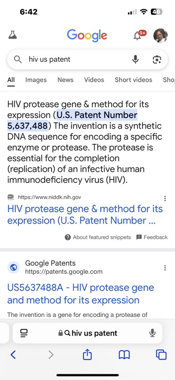Tap the Safari share icon

coord(87,355)
